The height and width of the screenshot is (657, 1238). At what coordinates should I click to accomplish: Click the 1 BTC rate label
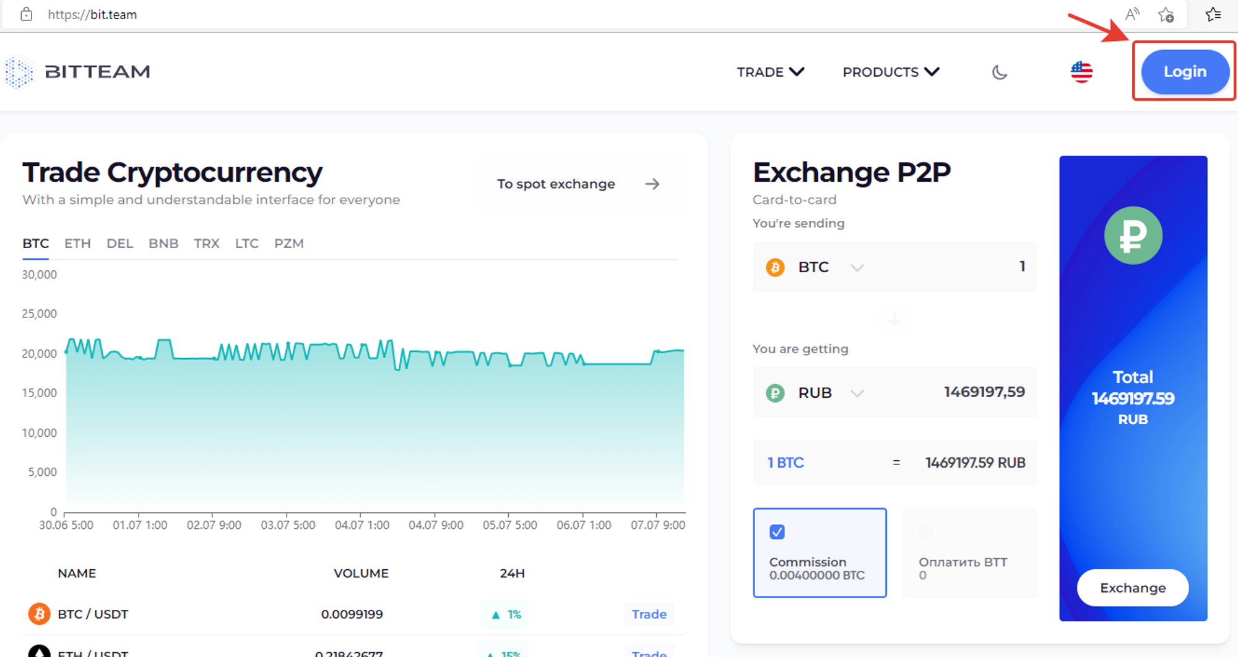[786, 463]
